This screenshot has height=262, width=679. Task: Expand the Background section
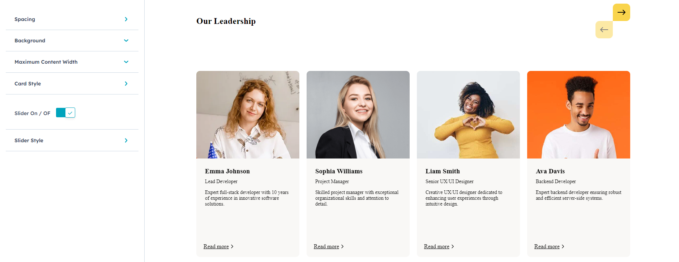[126, 41]
